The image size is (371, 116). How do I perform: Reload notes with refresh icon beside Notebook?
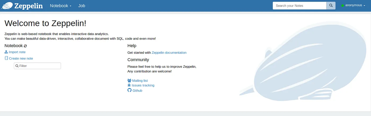[x=25, y=46]
